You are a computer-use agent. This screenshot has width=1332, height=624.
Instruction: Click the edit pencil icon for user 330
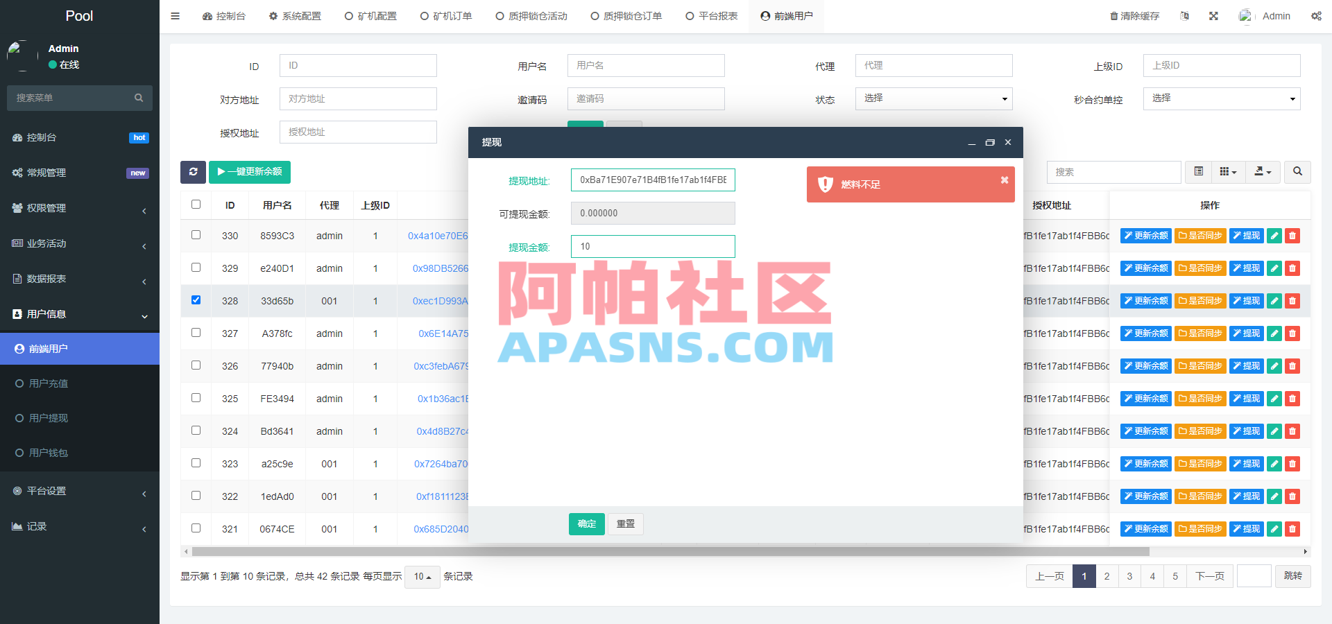(x=1274, y=236)
